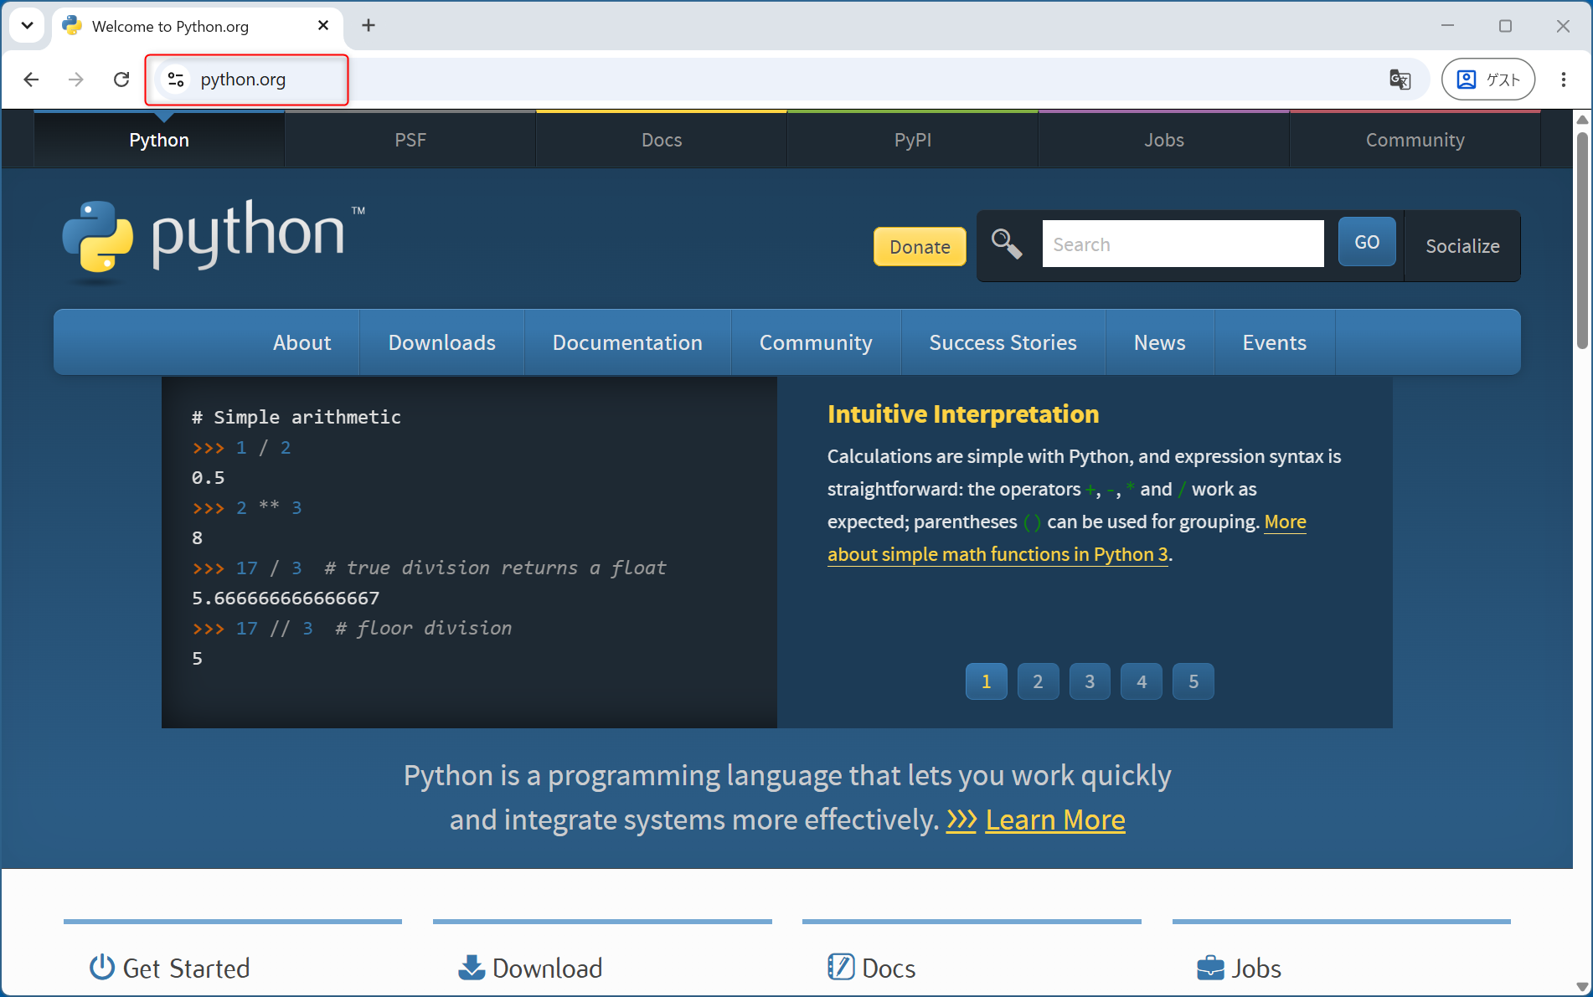
Task: Click the Docs notepad icon
Action: (x=841, y=967)
